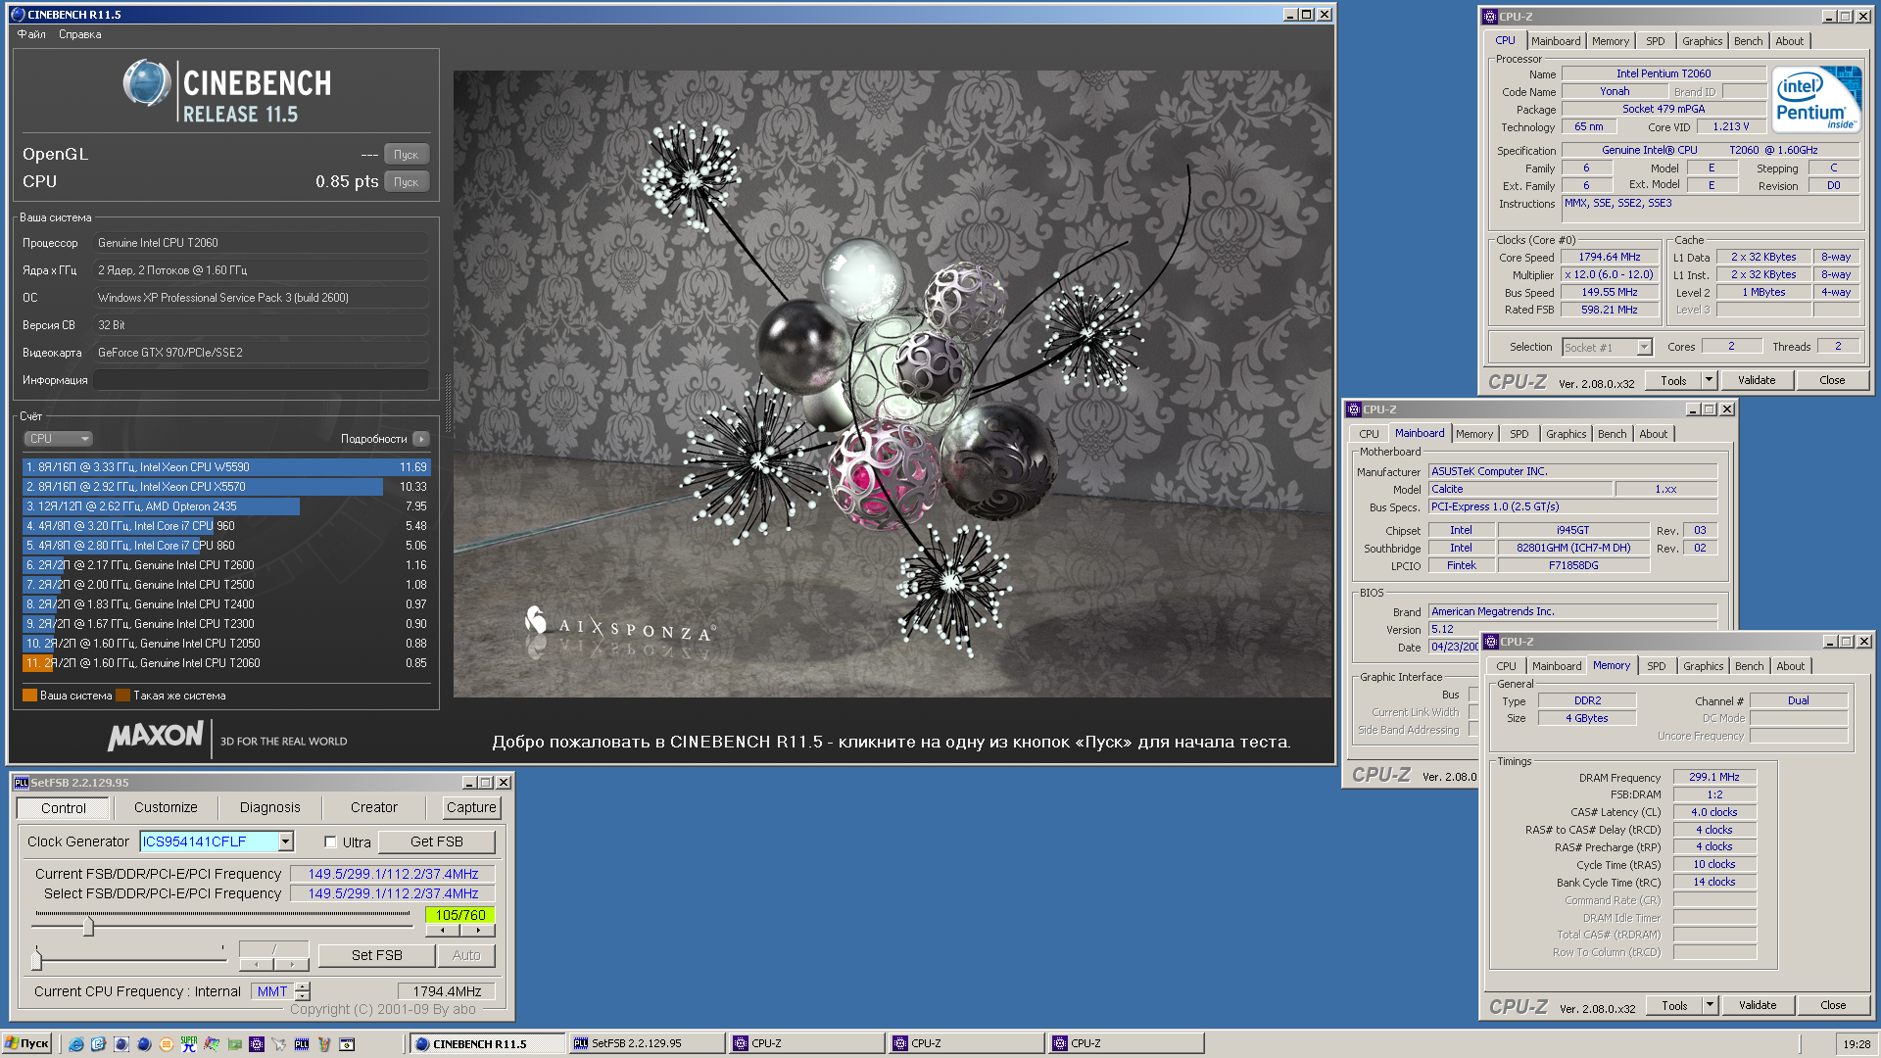
Task: Select ranking row Intel Xeon CPU W5590
Action: click(x=225, y=467)
